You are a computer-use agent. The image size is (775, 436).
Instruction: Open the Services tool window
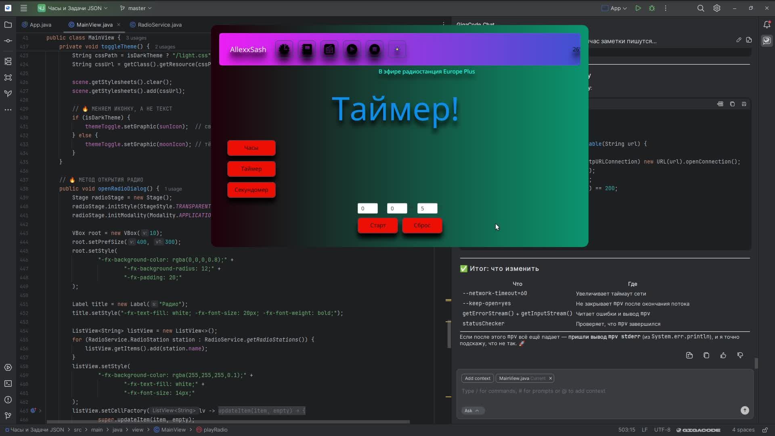pos(8,367)
